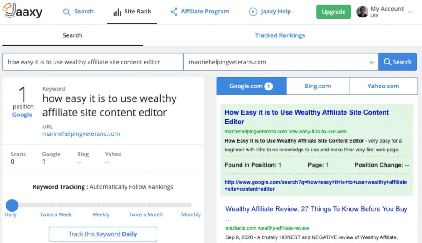Select the Yahoo.com results tab
Viewport: 422px width, 243px height.
384,86
